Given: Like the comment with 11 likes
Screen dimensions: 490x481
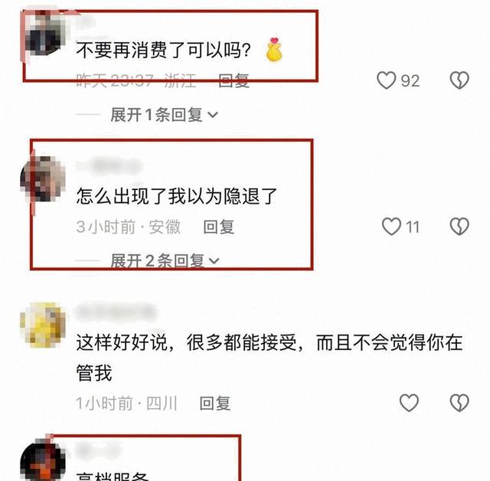Looking at the screenshot, I should pos(391,226).
